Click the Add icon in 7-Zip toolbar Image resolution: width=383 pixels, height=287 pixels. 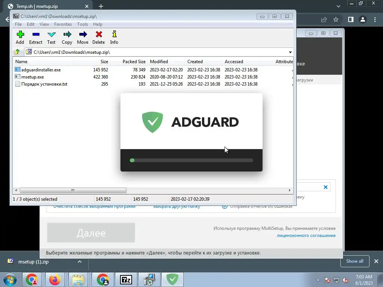(20, 34)
